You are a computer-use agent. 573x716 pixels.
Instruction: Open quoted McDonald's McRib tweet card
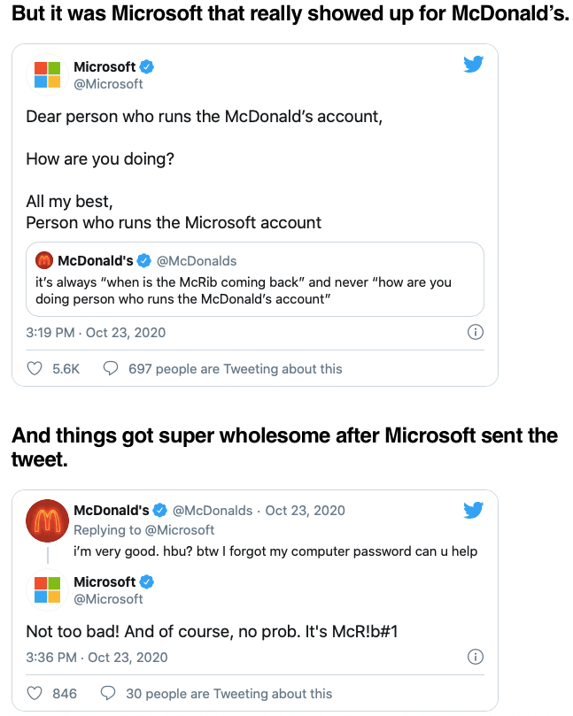click(255, 279)
